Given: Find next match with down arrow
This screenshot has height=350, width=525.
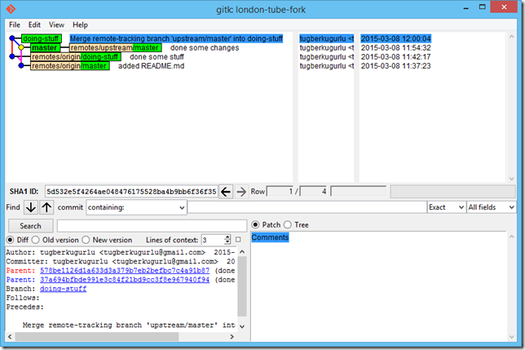Looking at the screenshot, I should pos(31,207).
